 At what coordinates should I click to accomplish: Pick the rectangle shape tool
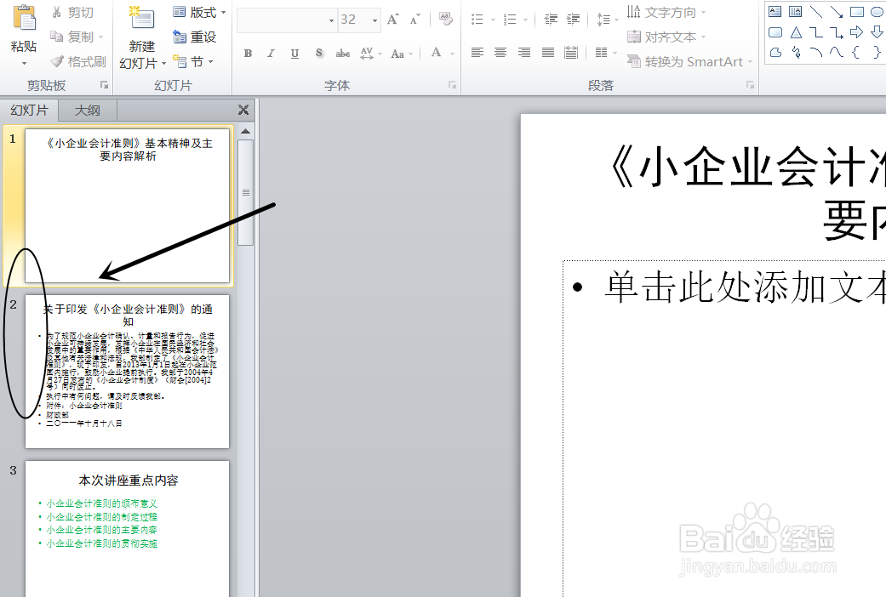pyautogui.click(x=856, y=12)
